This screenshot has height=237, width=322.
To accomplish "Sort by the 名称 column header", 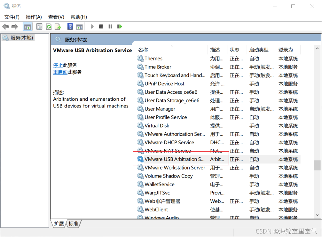I will 172,50.
